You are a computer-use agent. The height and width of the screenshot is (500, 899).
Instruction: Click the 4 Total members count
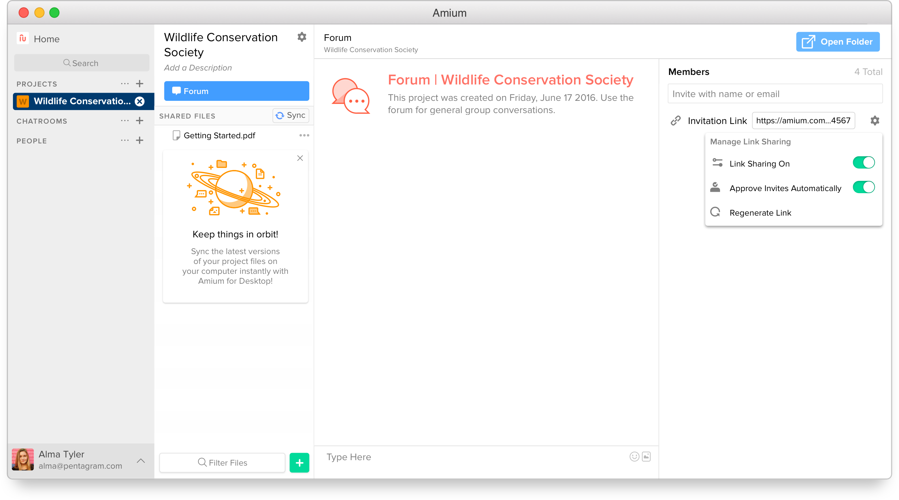click(x=868, y=72)
